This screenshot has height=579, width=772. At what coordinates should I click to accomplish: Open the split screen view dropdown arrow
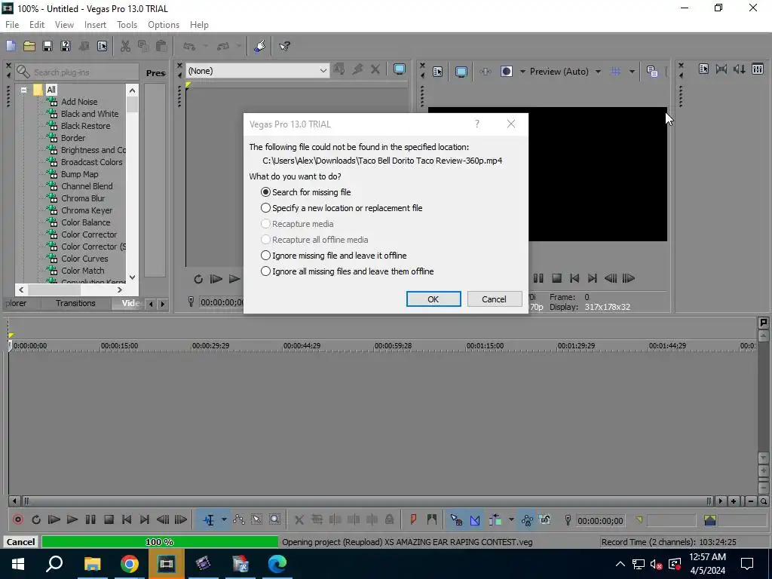tap(522, 72)
